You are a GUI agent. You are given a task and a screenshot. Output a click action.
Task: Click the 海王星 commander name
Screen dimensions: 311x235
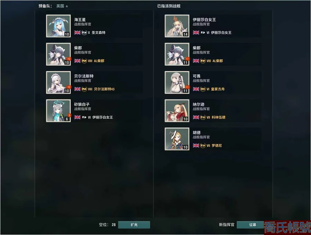[x=80, y=20]
